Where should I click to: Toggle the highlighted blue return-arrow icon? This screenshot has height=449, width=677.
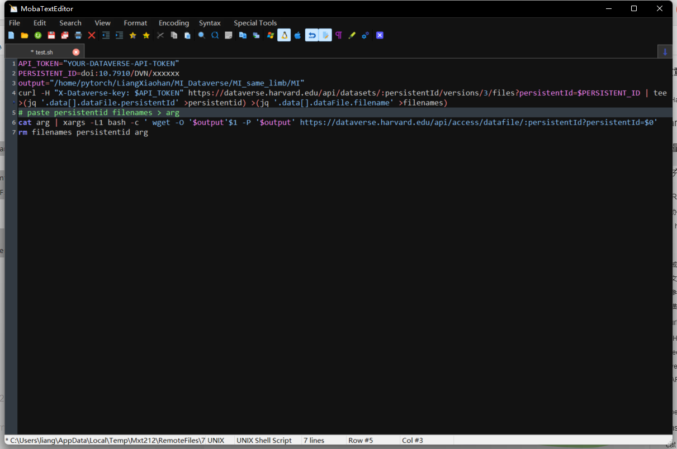coord(311,35)
